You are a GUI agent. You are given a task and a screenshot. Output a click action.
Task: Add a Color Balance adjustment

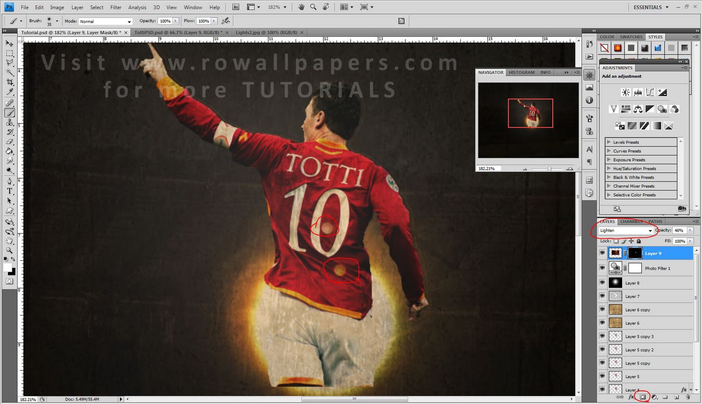click(x=638, y=109)
